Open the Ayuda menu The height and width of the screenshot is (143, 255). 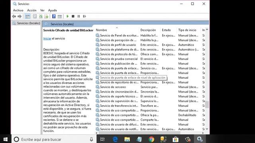click(x=52, y=10)
